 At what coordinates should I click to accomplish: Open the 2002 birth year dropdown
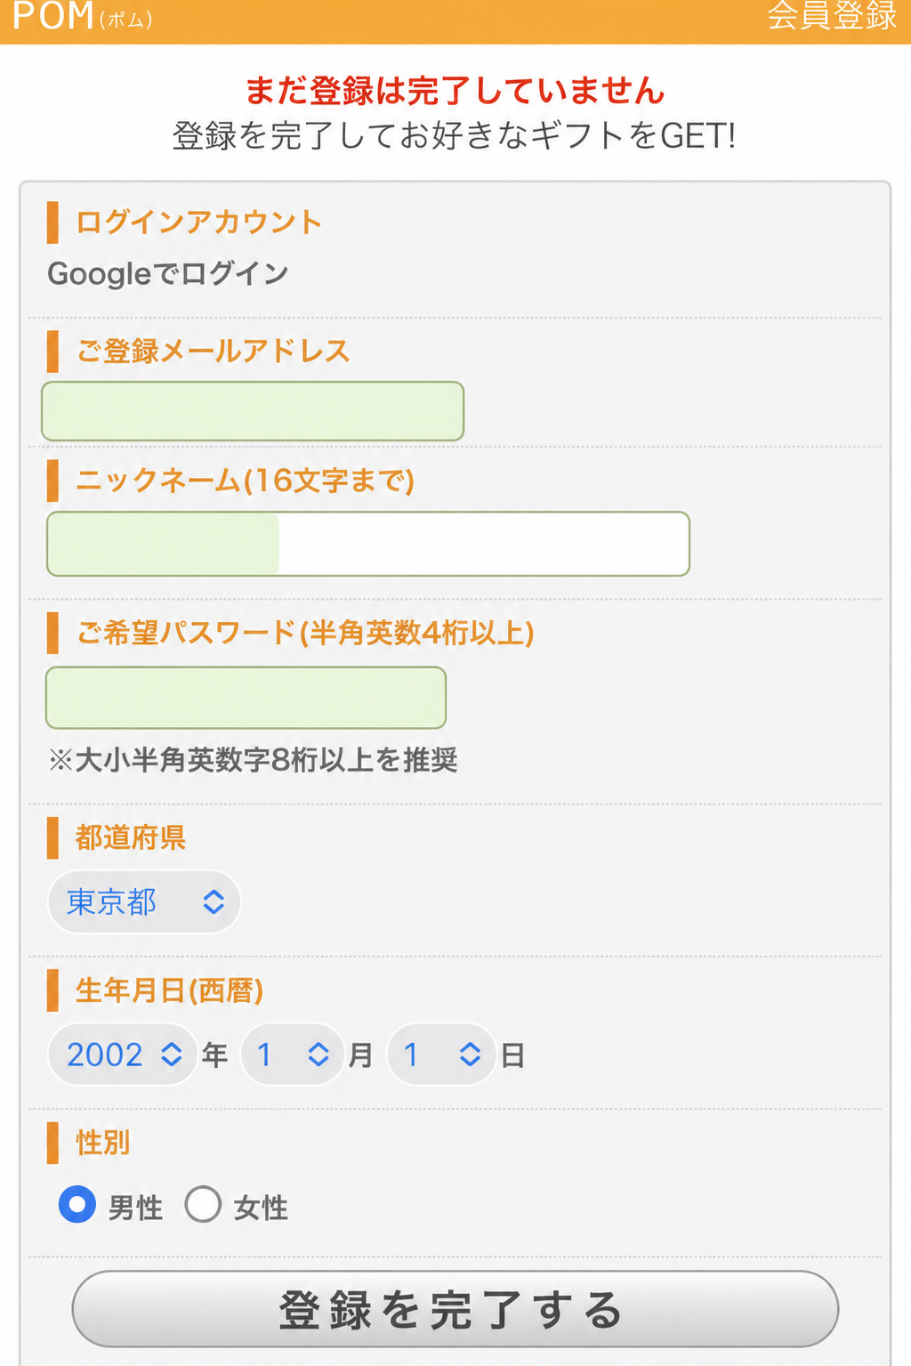(x=123, y=1055)
